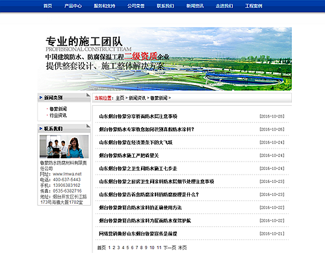Viewport: 325px width, 253px height.
Task: Click the phone number 400-637-5443
Action: click(x=67, y=180)
